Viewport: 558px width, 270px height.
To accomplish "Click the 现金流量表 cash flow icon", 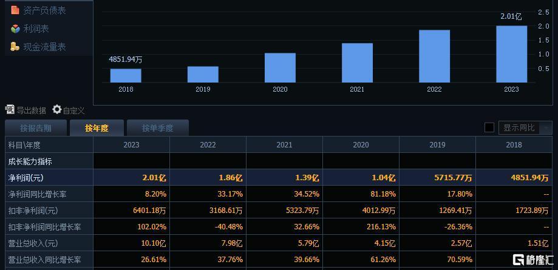I will [x=15, y=47].
